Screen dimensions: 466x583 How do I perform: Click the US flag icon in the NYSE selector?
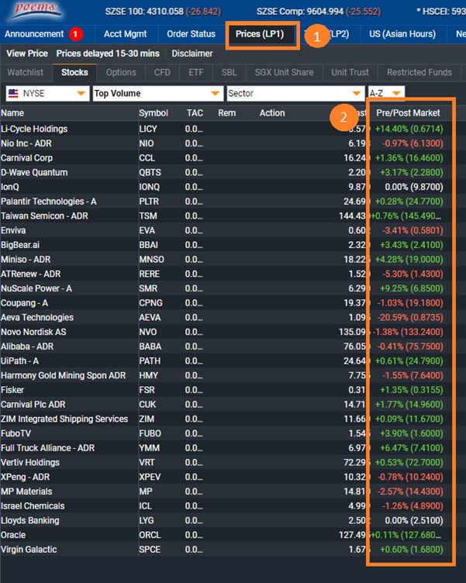[x=13, y=93]
